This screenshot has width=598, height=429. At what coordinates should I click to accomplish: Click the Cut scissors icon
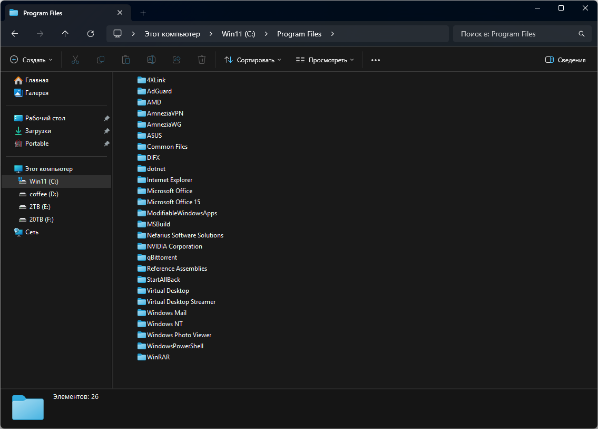click(75, 60)
